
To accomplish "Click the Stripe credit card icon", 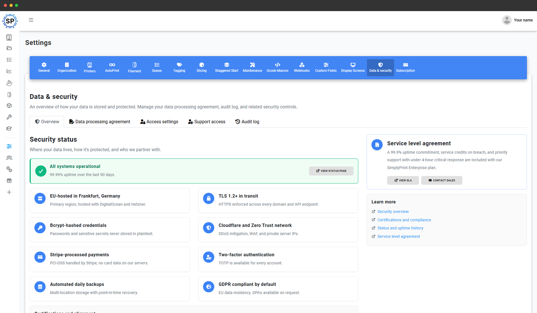I will point(40,257).
